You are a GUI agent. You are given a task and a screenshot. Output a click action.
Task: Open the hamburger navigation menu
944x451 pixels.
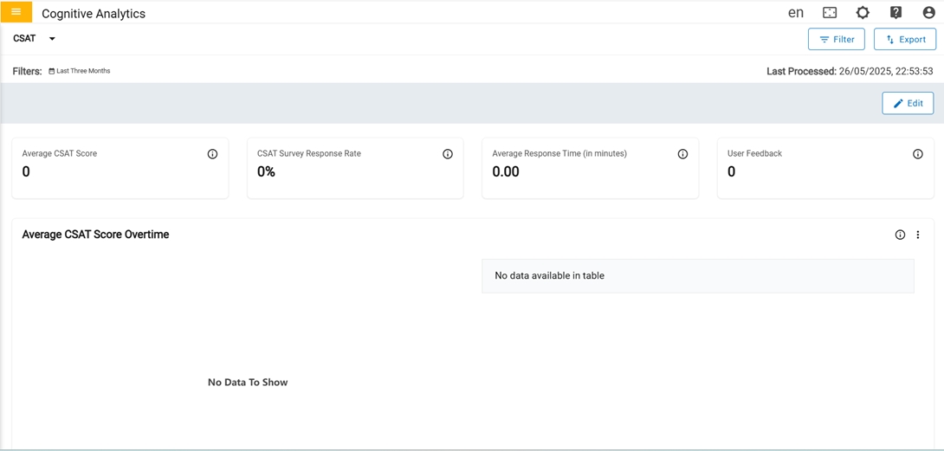click(x=16, y=12)
